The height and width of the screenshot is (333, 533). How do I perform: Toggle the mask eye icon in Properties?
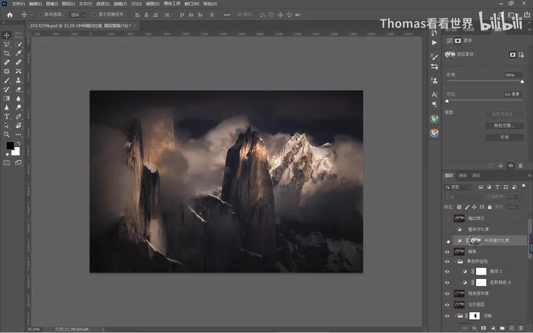tap(511, 166)
